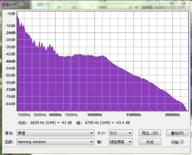192x155 pixels.
Task: Click the window maximize icon in title bar
Action: [172, 3]
